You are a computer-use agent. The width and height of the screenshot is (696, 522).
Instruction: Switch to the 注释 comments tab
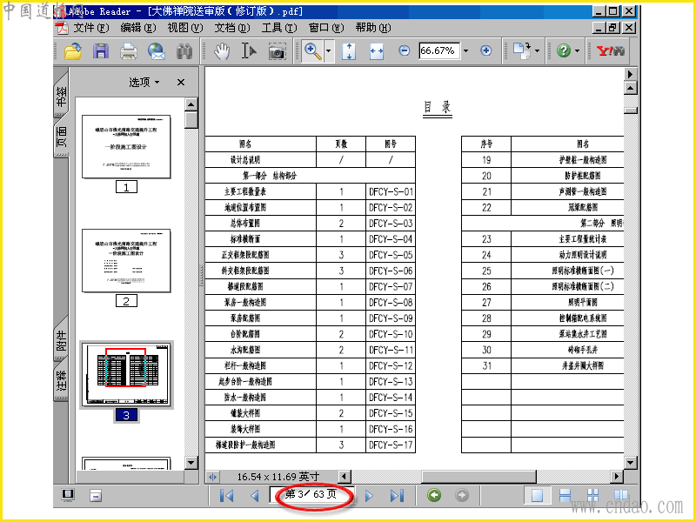pos(61,381)
